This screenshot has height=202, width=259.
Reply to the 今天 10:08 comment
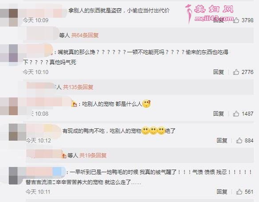click(x=219, y=113)
